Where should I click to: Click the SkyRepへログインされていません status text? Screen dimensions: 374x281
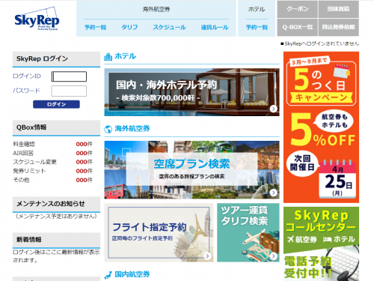click(320, 43)
